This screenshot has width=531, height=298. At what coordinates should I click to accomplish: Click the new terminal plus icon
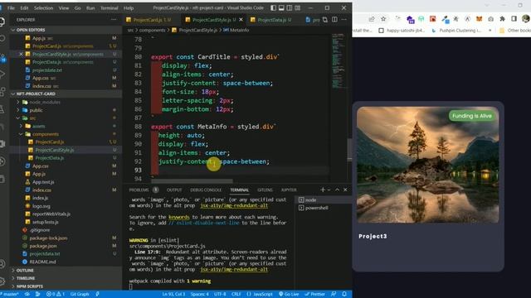coord(323,190)
